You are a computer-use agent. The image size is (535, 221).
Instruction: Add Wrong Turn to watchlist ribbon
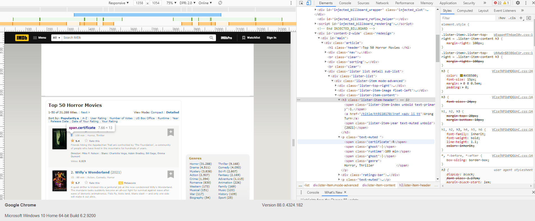[171, 132]
